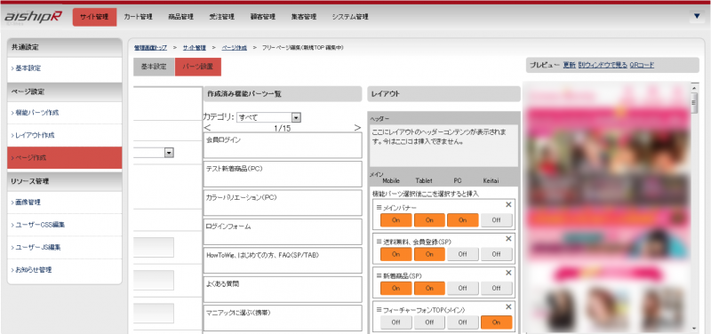Toggle 新着商品(SP) PC switch
711x334 pixels.
pos(462,288)
